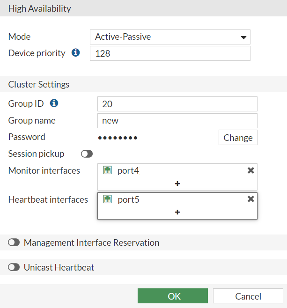This screenshot has height=308, width=287.
Task: Click the Device priority info icon
Action: pos(76,53)
